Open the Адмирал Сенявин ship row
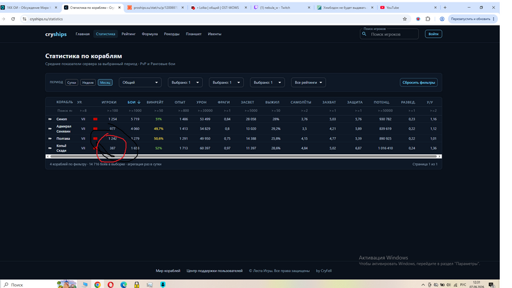The height and width of the screenshot is (288, 512). tap(243, 129)
